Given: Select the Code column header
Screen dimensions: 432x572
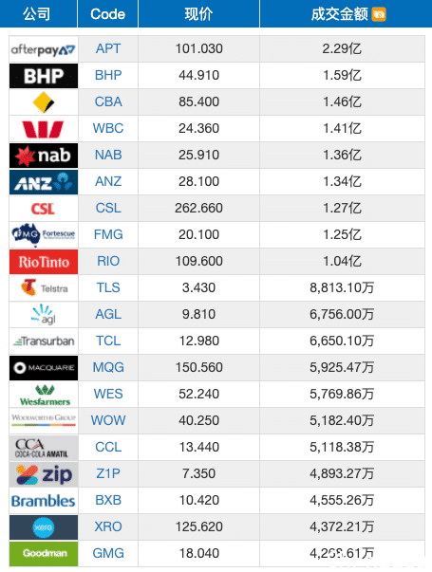Looking at the screenshot, I should 107,14.
